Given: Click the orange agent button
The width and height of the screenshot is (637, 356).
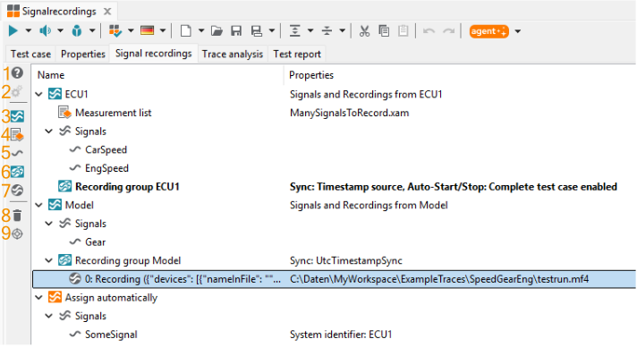Looking at the screenshot, I should (489, 31).
